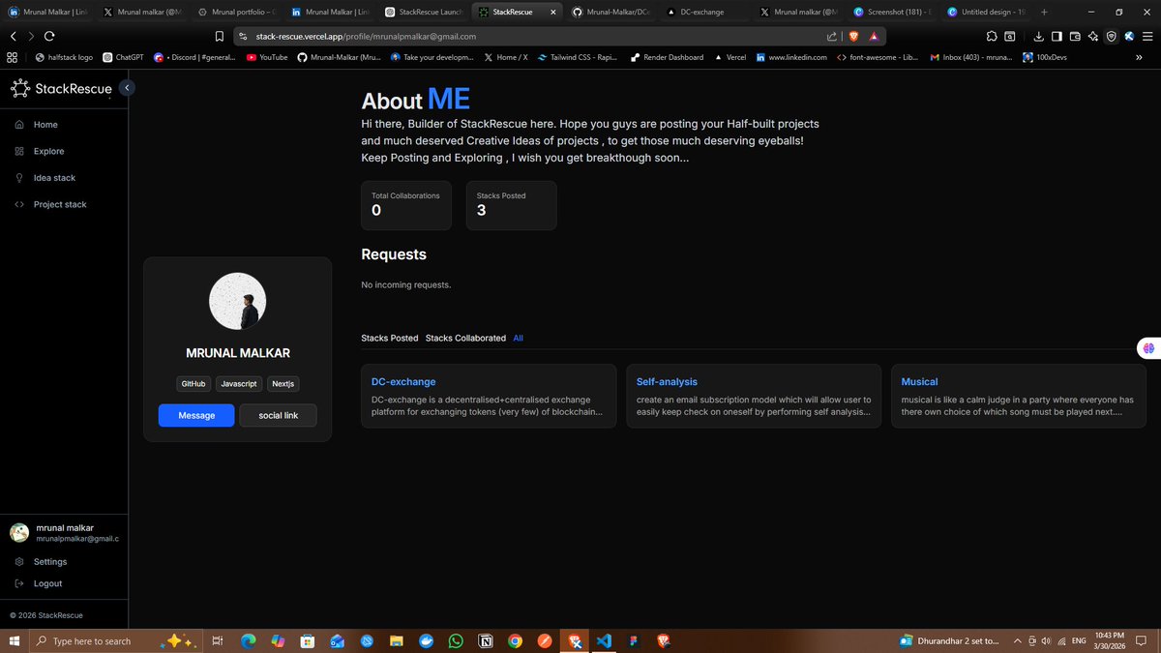Go to Home in the sidebar
This screenshot has width=1161, height=653.
tap(45, 125)
